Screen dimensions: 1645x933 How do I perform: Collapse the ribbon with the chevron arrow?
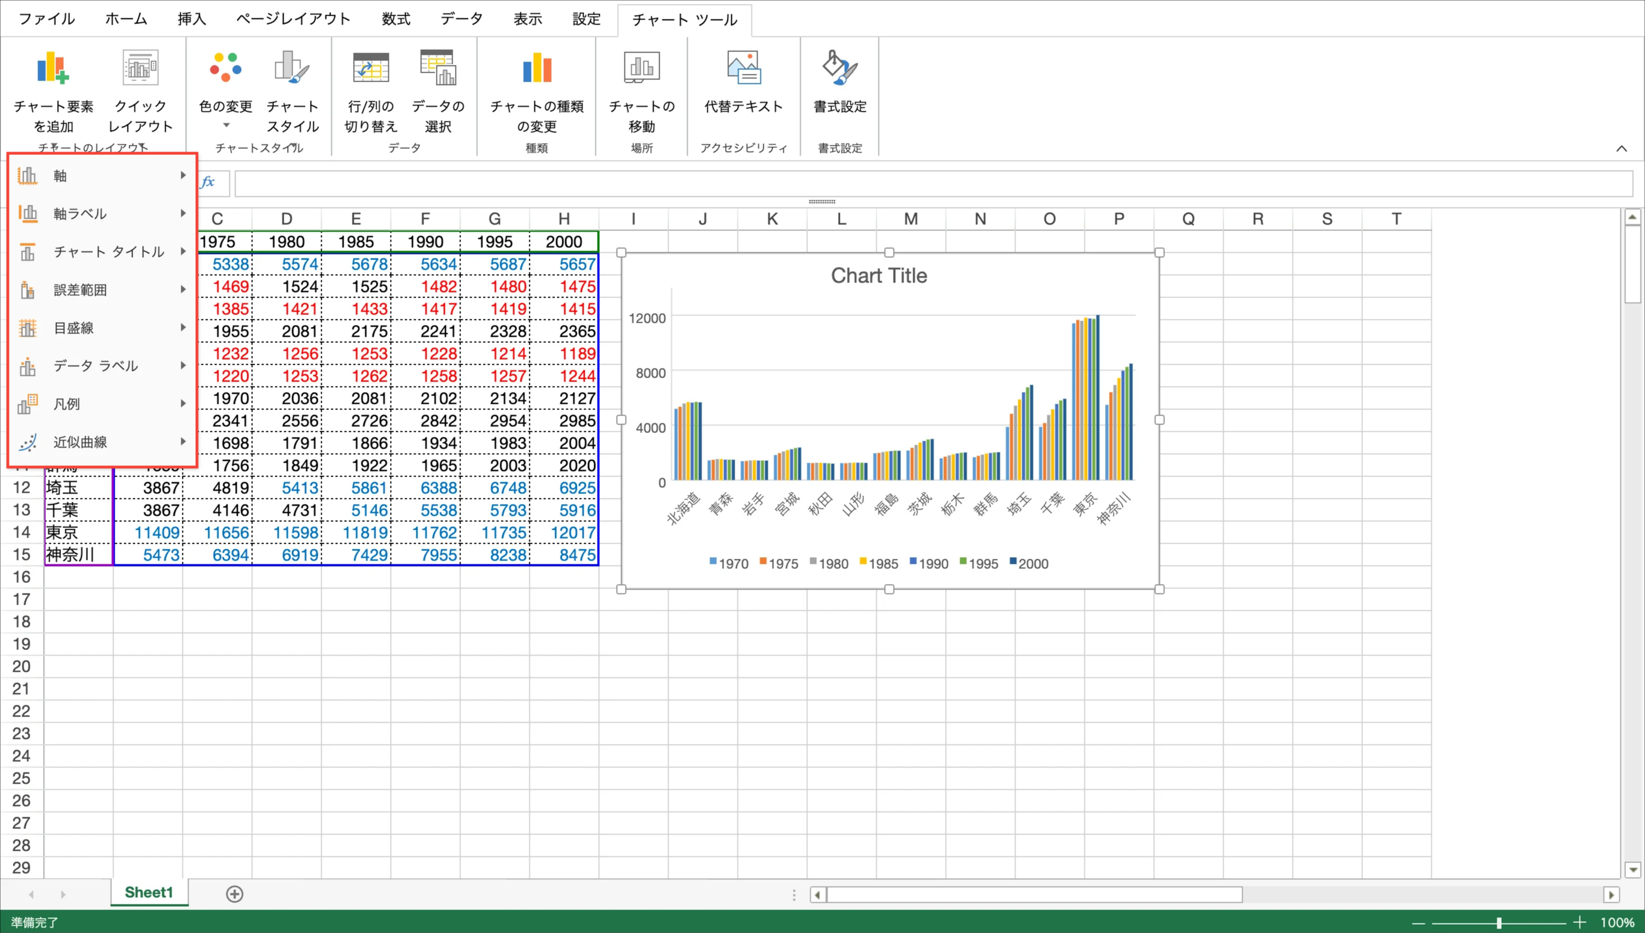pyautogui.click(x=1621, y=149)
